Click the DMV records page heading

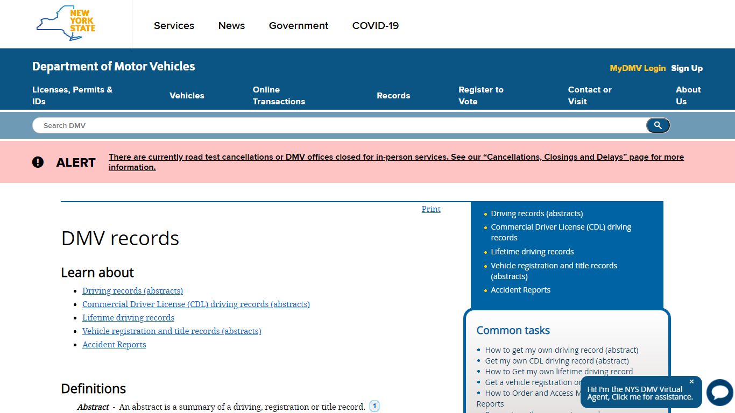pos(120,238)
